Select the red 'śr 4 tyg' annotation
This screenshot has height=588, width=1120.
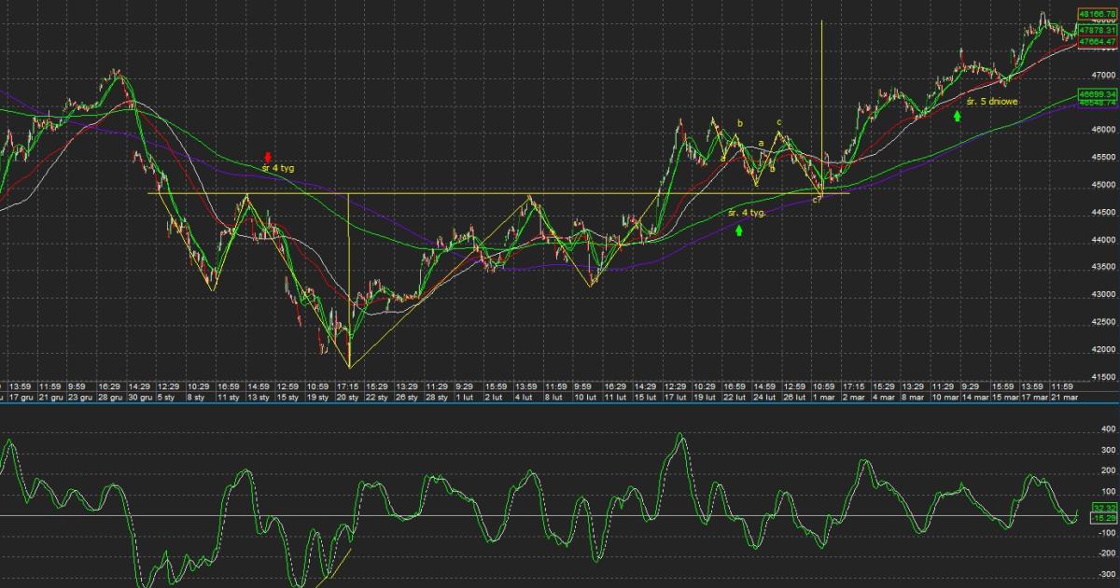click(x=278, y=169)
